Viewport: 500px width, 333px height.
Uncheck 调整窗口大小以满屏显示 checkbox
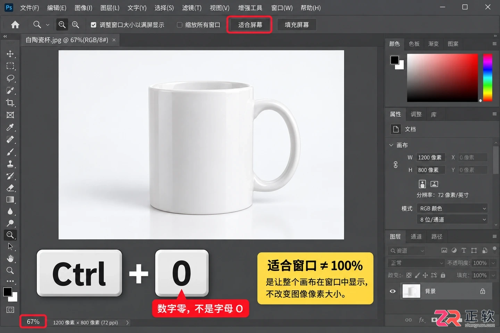pyautogui.click(x=93, y=25)
